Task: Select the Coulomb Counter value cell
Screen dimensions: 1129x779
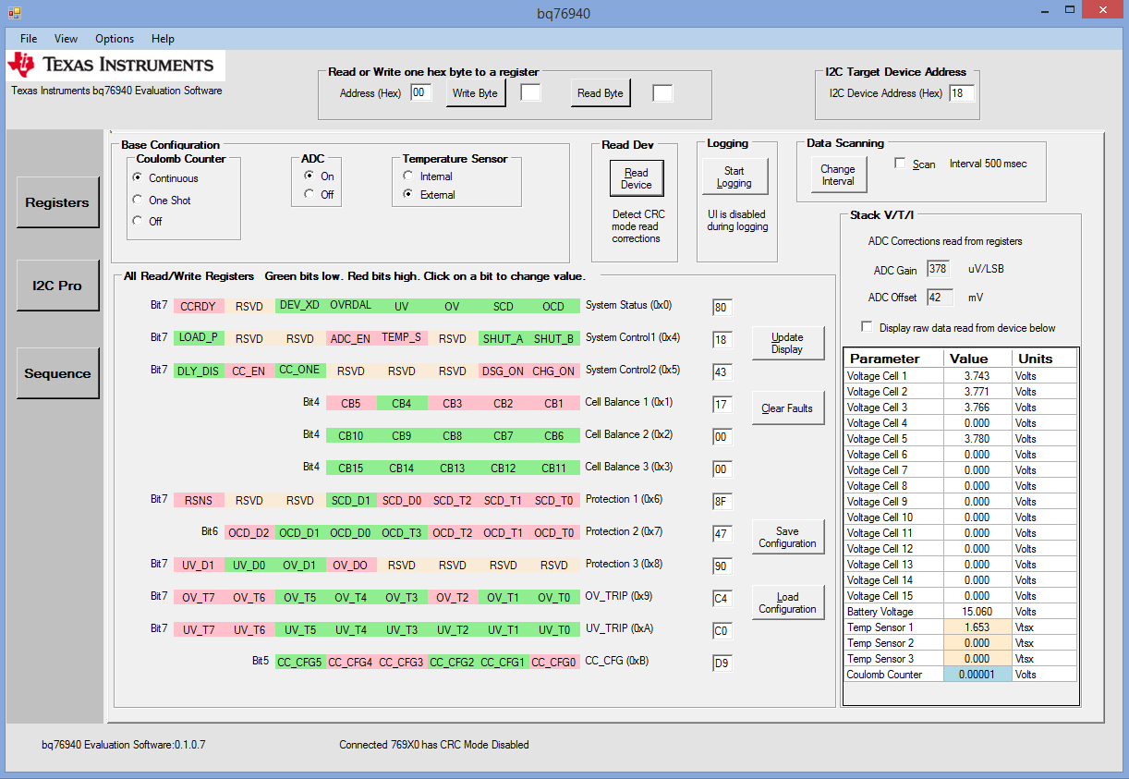Action: pyautogui.click(x=977, y=675)
